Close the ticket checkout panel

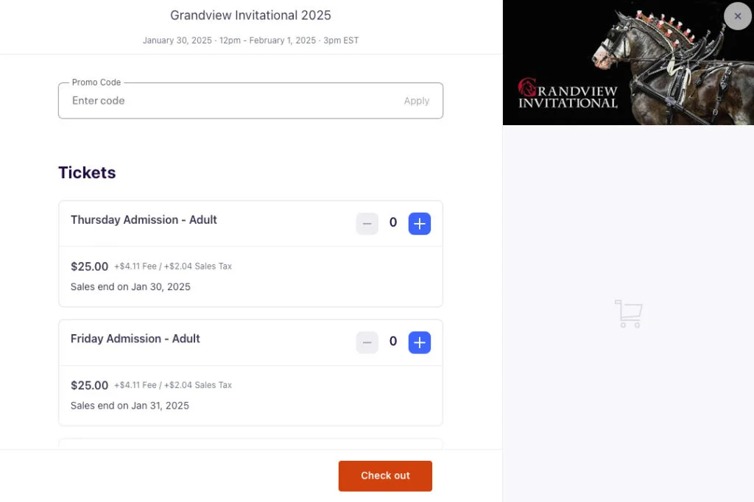click(737, 16)
